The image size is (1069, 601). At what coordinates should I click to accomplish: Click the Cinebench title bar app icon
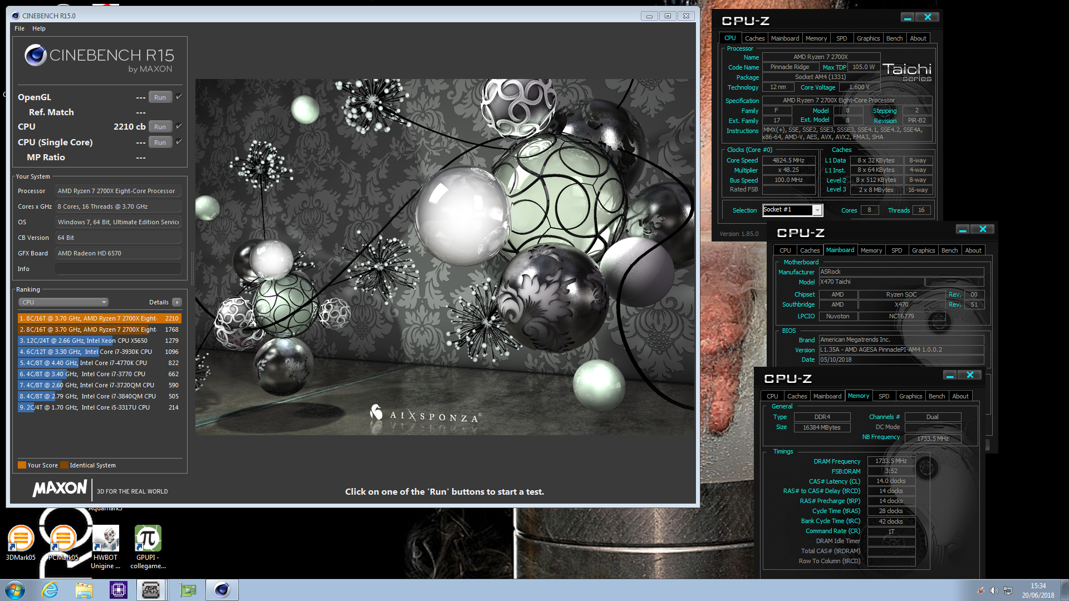coord(15,16)
